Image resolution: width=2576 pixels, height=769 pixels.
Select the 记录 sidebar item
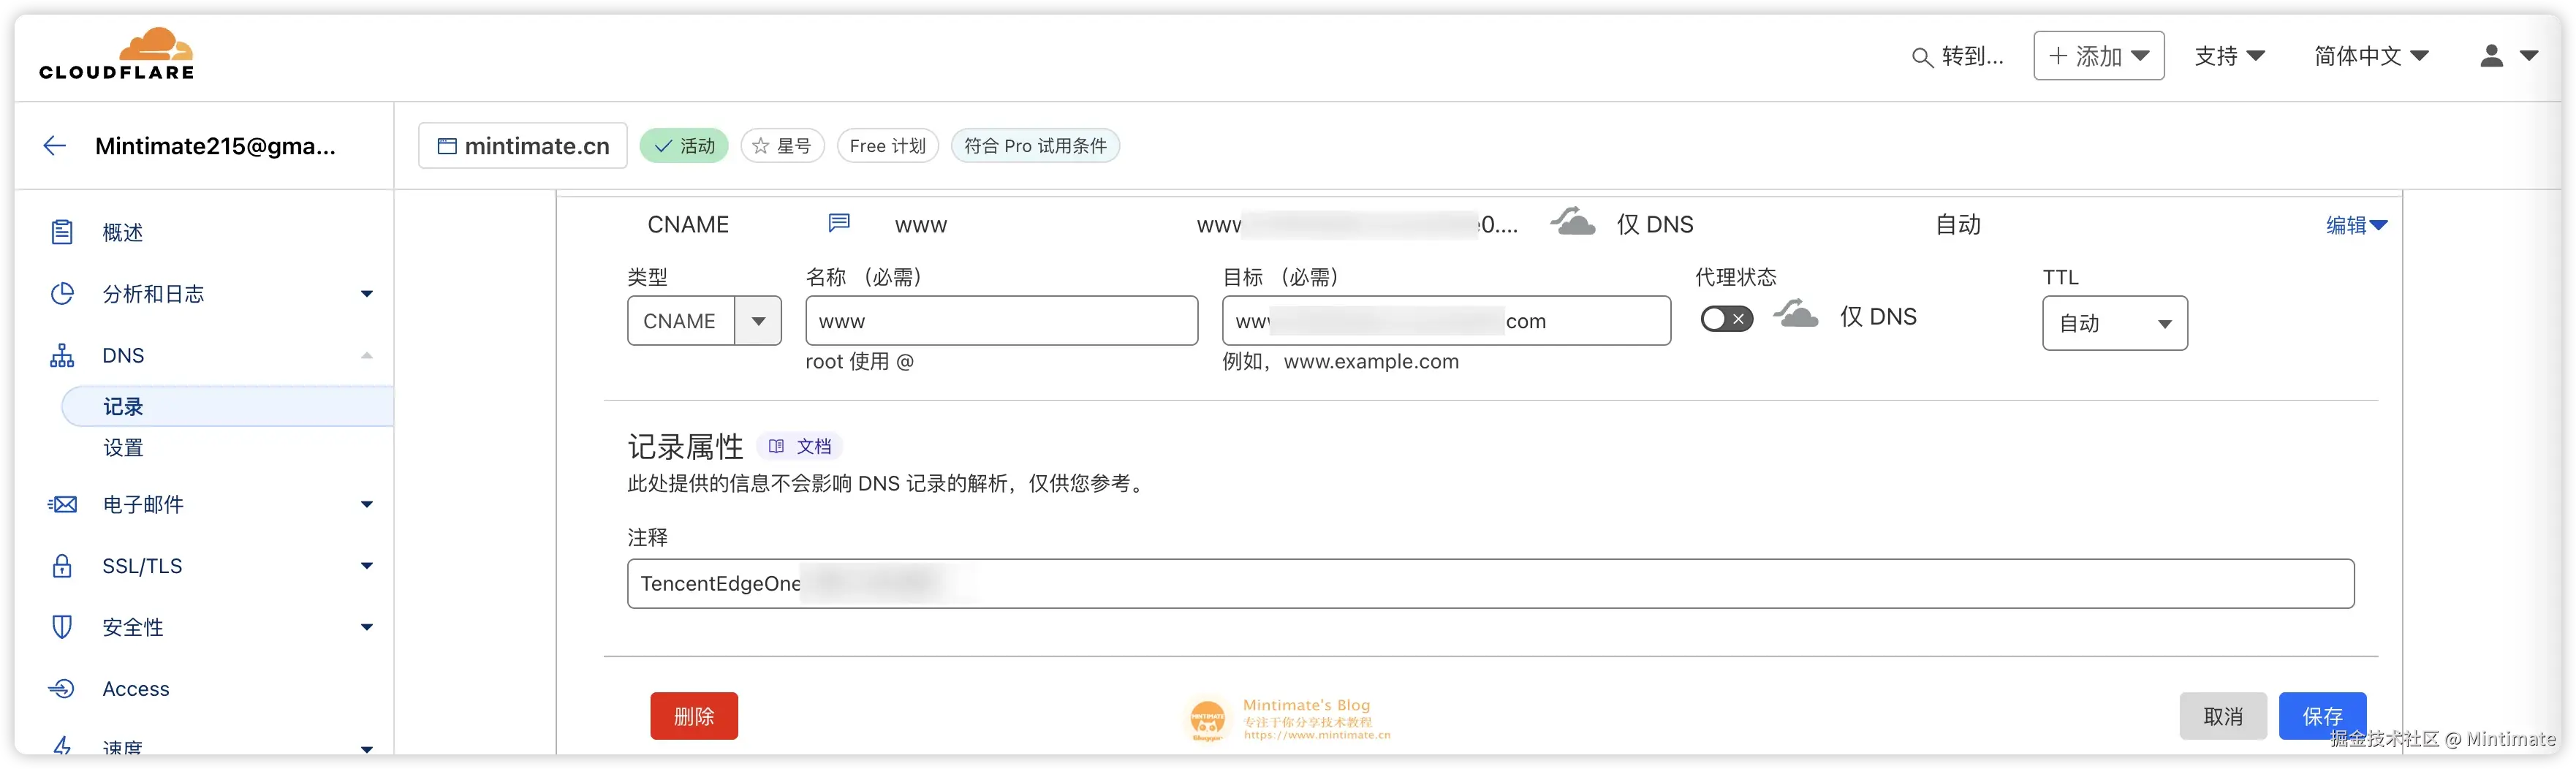(228, 406)
